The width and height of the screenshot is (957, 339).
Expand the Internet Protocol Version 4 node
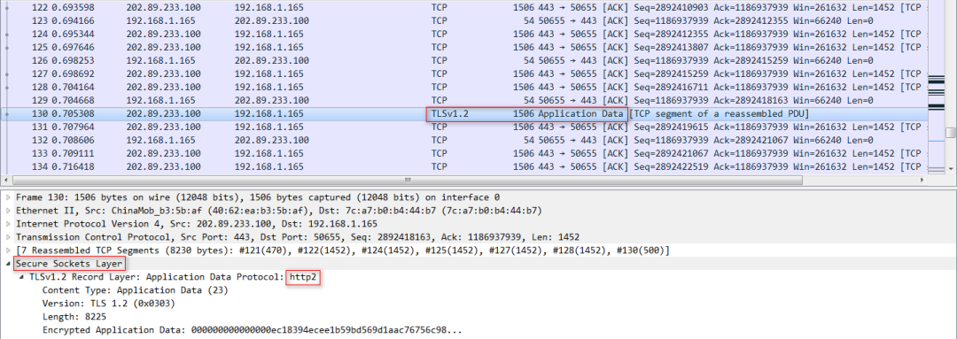7,224
